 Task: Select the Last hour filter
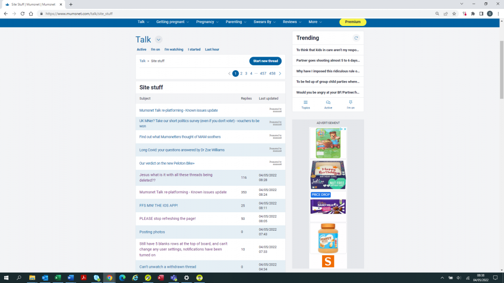click(x=212, y=50)
